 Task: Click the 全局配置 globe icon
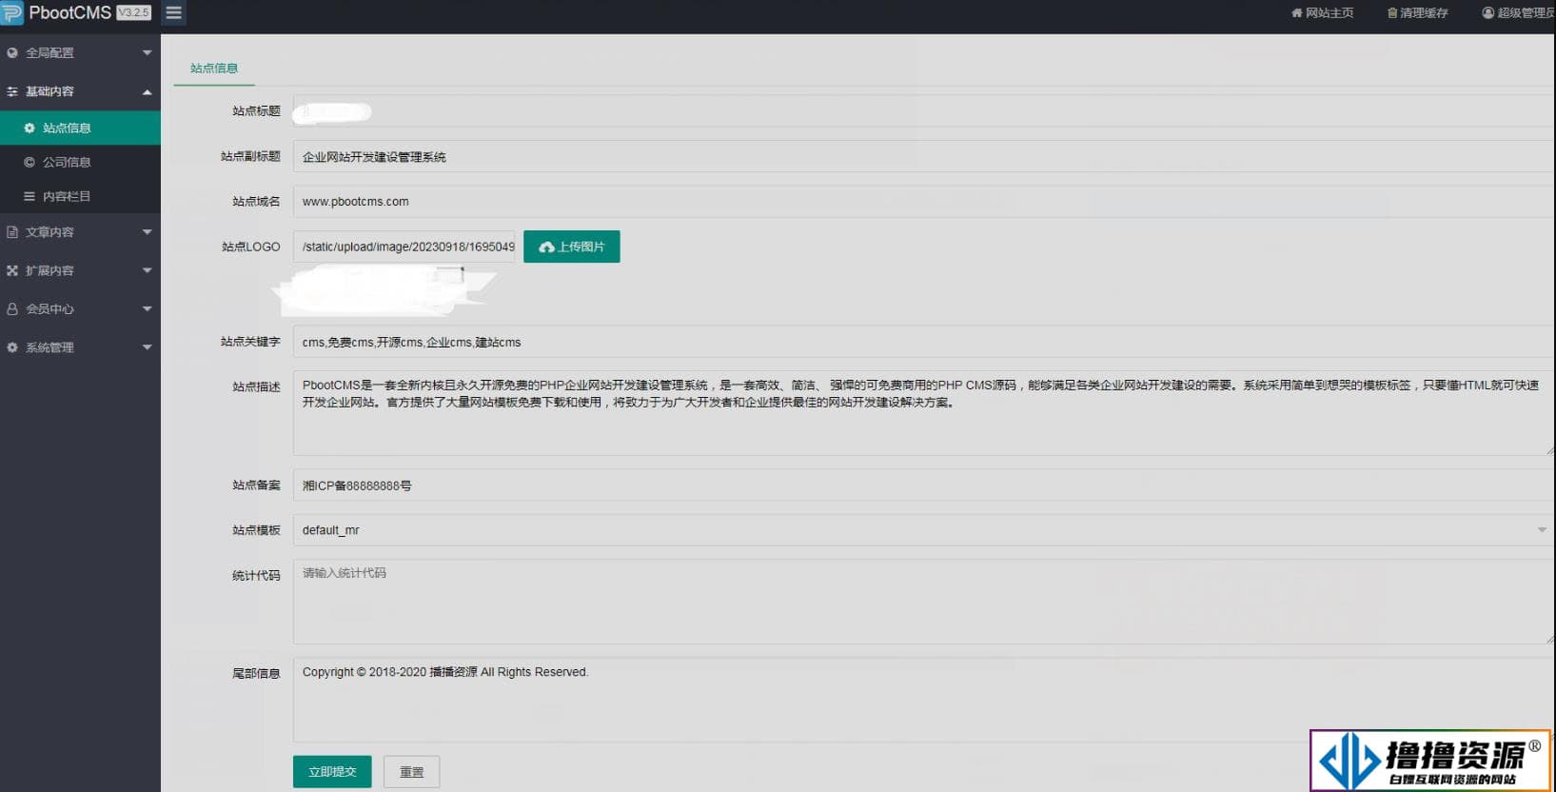12,53
